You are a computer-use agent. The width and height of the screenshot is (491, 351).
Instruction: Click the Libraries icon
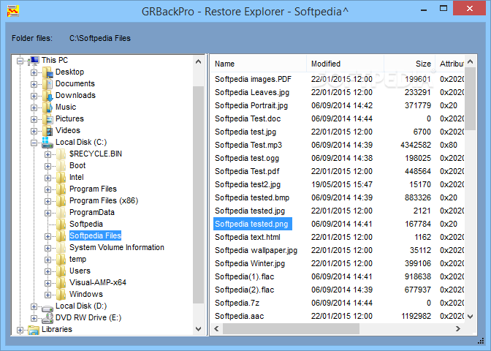[34, 330]
